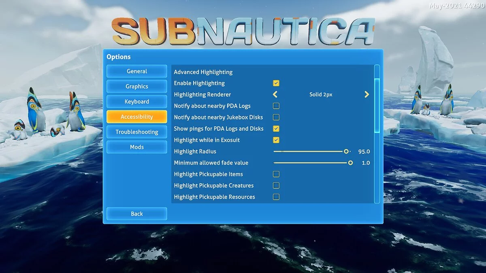Check Notify about nearby PDA Logs
Viewport: 486px width, 273px height.
(276, 106)
